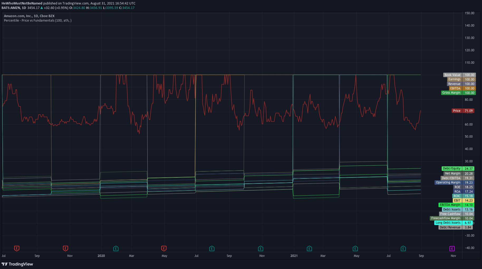Select the green earnings marker just before Nov 2020
This screenshot has width=482, height=269.
[x=261, y=248]
